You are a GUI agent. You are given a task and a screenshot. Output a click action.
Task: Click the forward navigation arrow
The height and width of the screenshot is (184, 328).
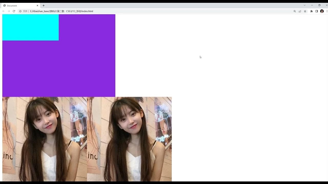click(x=8, y=11)
